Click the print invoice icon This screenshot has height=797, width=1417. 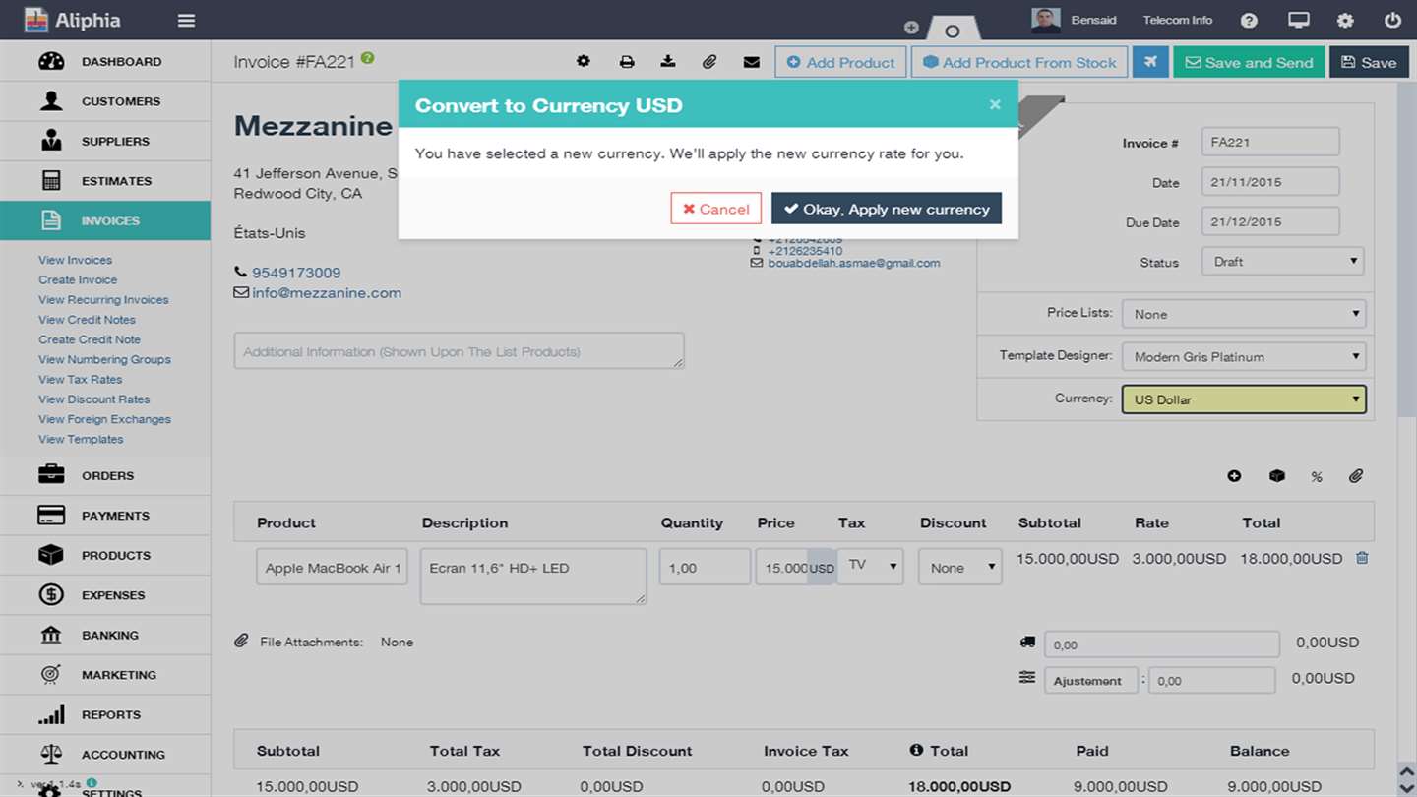(x=627, y=62)
